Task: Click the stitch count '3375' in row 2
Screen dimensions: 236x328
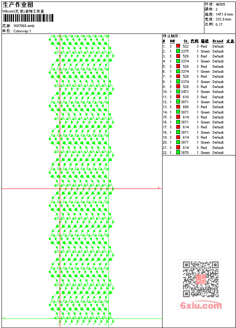Action: pos(185,51)
